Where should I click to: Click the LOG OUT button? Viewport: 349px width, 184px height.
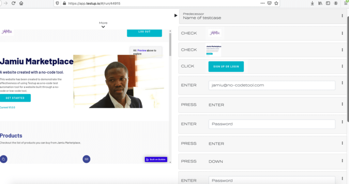(x=145, y=32)
